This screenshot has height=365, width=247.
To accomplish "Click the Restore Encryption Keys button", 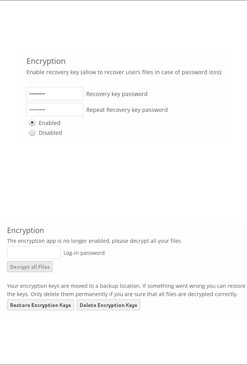I will point(40,305).
